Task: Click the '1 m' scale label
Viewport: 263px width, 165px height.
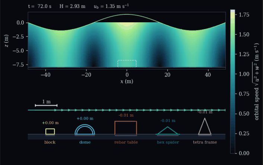Action: pyautogui.click(x=47, y=101)
